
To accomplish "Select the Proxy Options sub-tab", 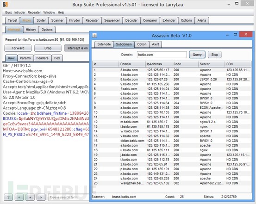I will click(47, 30).
